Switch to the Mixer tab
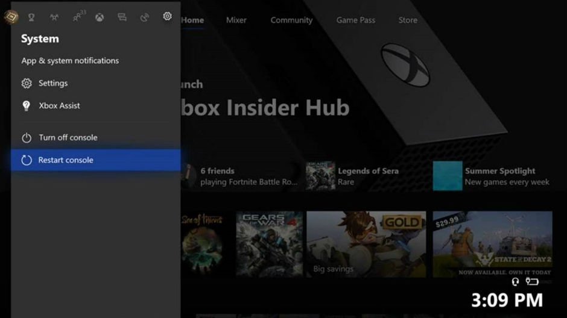Screen dimensions: 567x318 coord(236,20)
